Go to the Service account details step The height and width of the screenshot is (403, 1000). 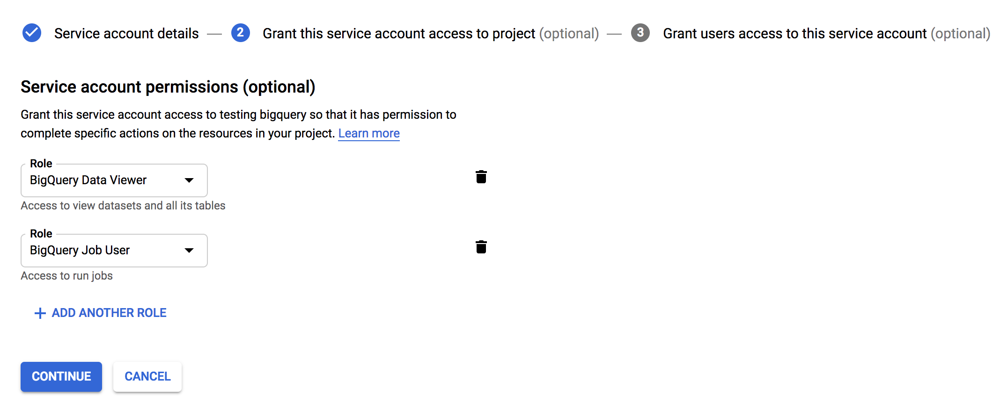(x=126, y=34)
